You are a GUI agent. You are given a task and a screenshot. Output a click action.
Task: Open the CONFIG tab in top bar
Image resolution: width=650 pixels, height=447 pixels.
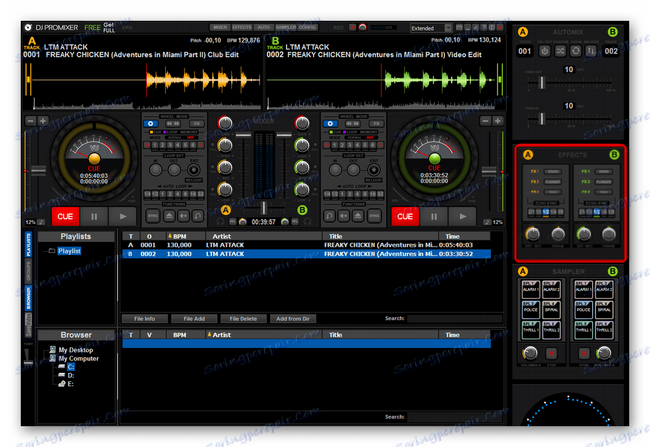click(307, 27)
